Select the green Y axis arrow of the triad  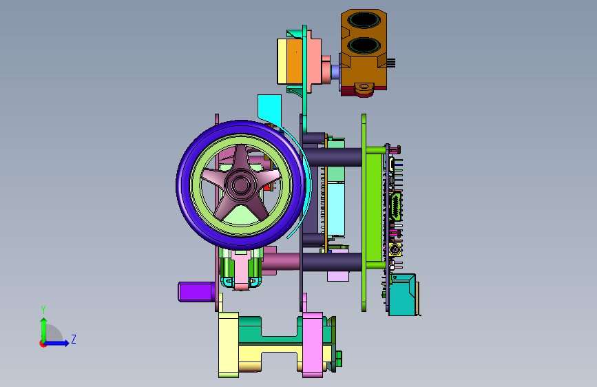point(43,328)
